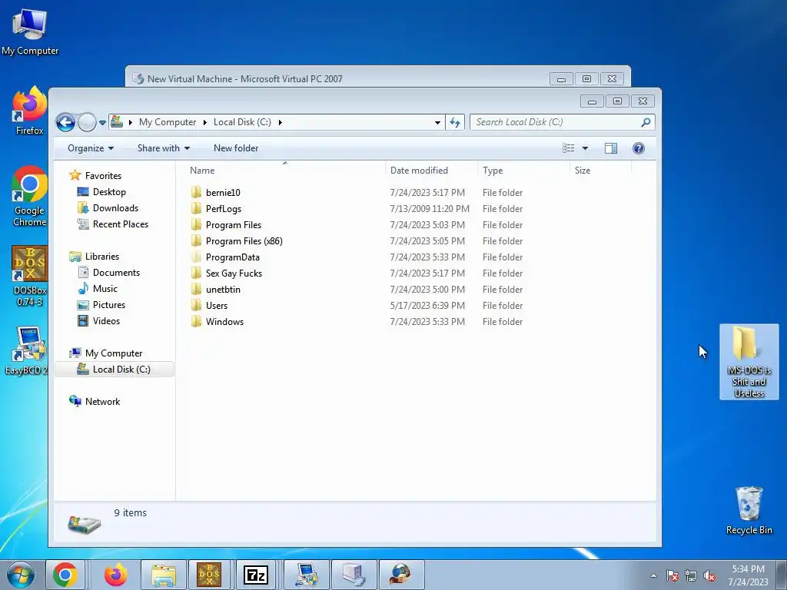Select the Recycle Bin desktop icon
Viewport: 787px width, 590px height.
tap(749, 510)
